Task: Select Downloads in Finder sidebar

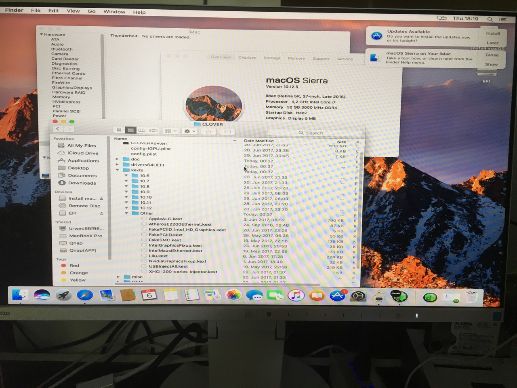Action: point(82,183)
